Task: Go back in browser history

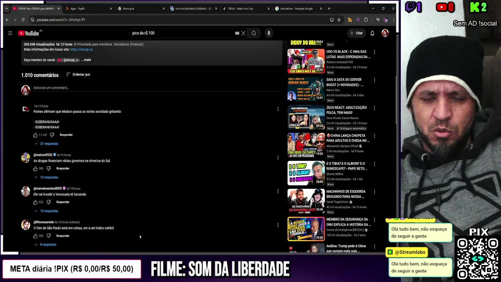Action: click(7, 20)
